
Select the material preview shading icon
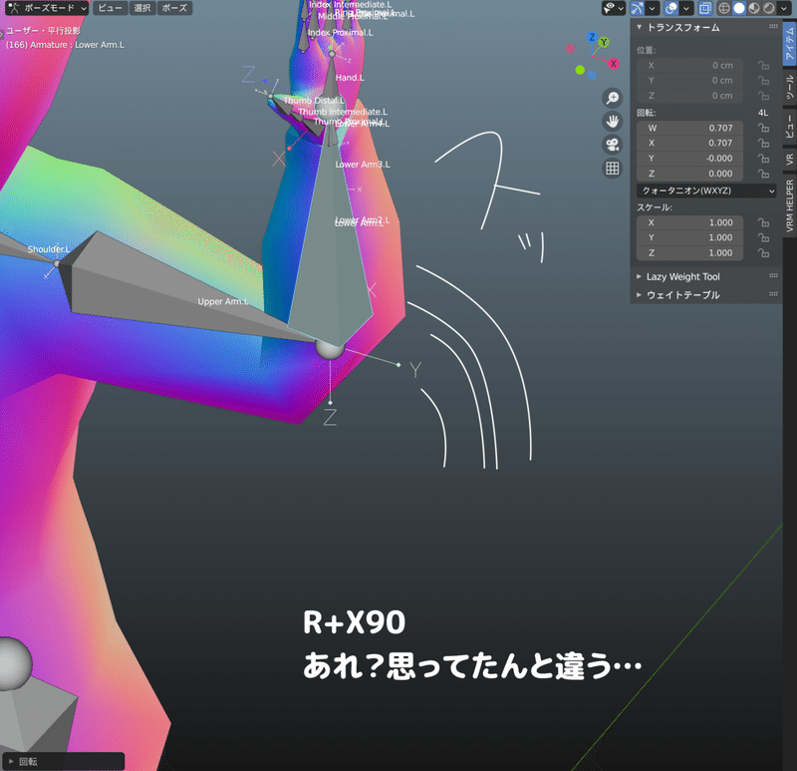pos(753,10)
